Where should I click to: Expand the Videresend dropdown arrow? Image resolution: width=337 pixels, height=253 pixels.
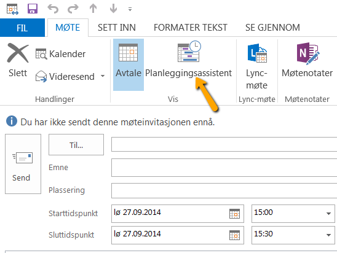(103, 76)
